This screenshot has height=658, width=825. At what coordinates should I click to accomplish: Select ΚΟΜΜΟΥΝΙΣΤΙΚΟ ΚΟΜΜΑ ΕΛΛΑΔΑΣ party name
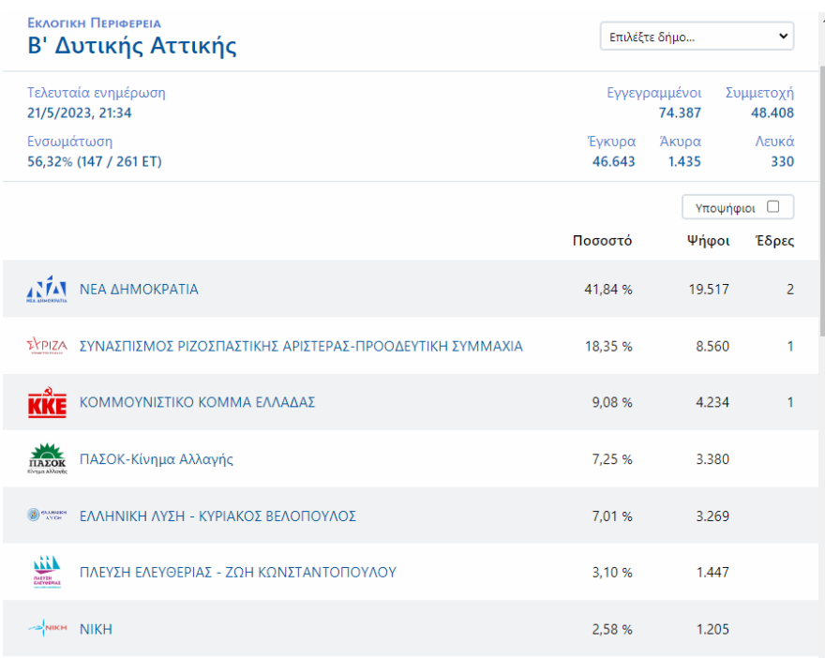(x=197, y=402)
